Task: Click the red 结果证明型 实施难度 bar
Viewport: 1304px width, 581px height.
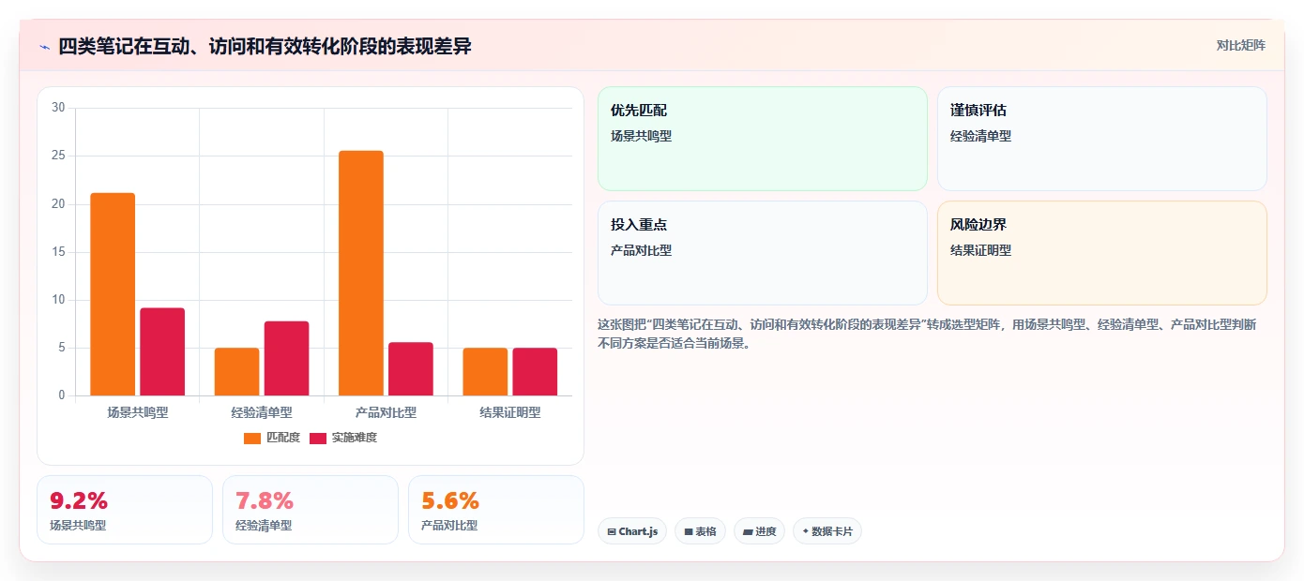Action: [535, 372]
